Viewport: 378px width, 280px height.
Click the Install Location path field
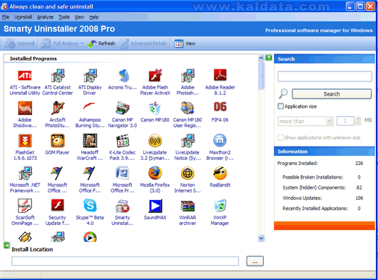click(x=125, y=261)
